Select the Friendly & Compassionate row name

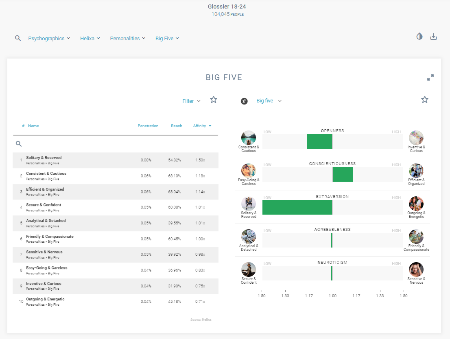coord(50,236)
